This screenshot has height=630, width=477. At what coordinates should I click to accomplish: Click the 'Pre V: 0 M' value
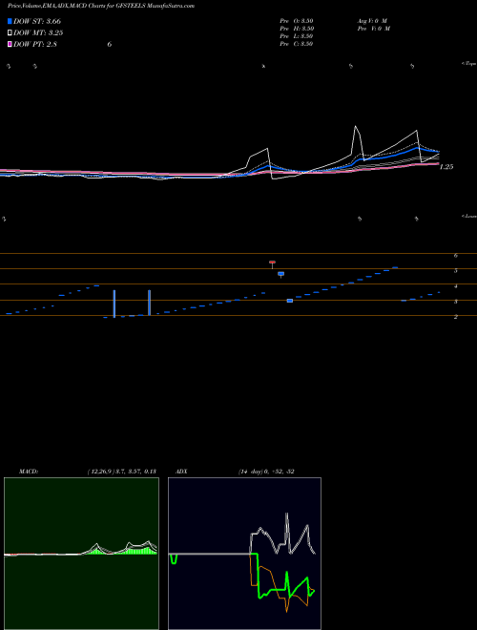(x=373, y=29)
